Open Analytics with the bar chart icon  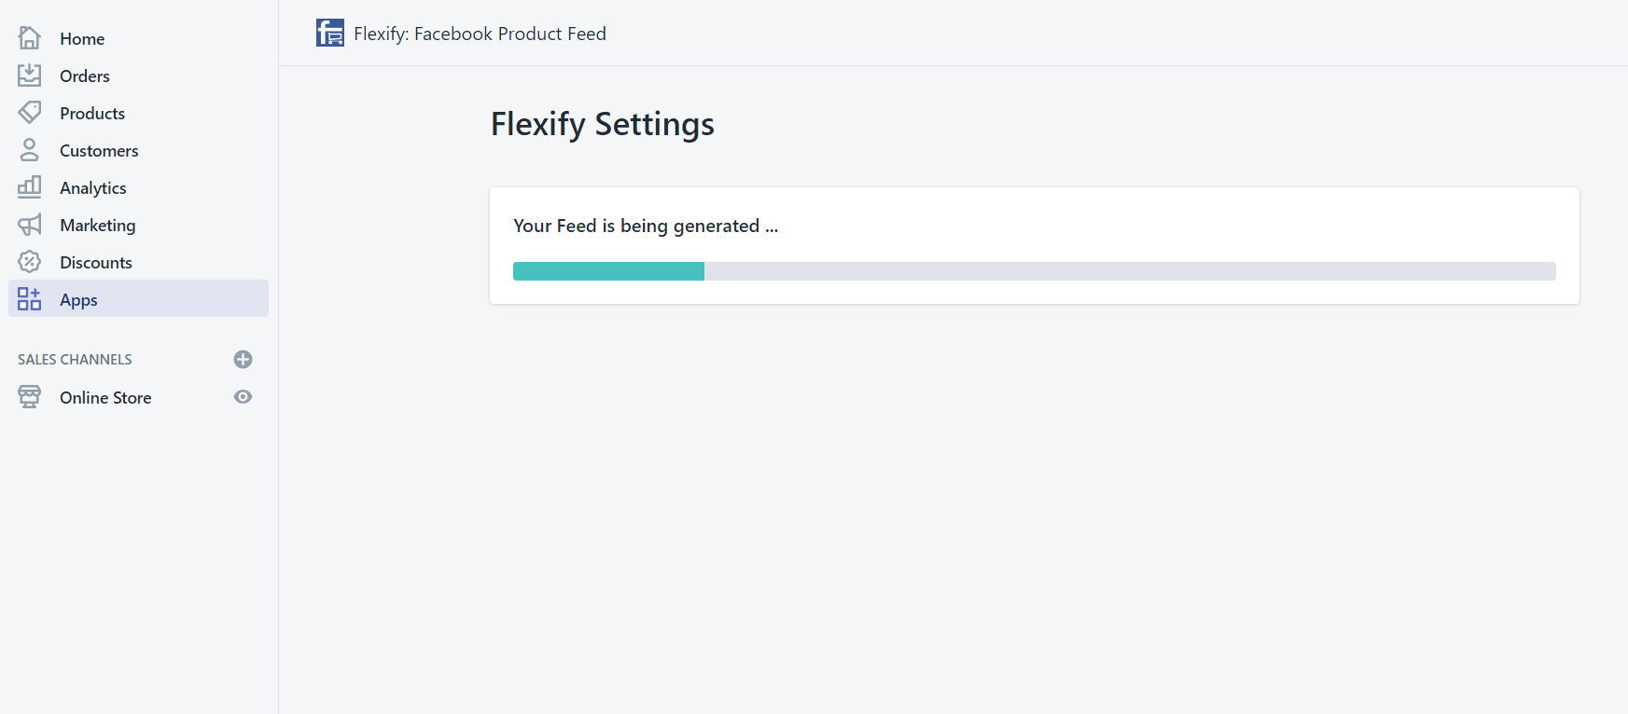coord(29,186)
